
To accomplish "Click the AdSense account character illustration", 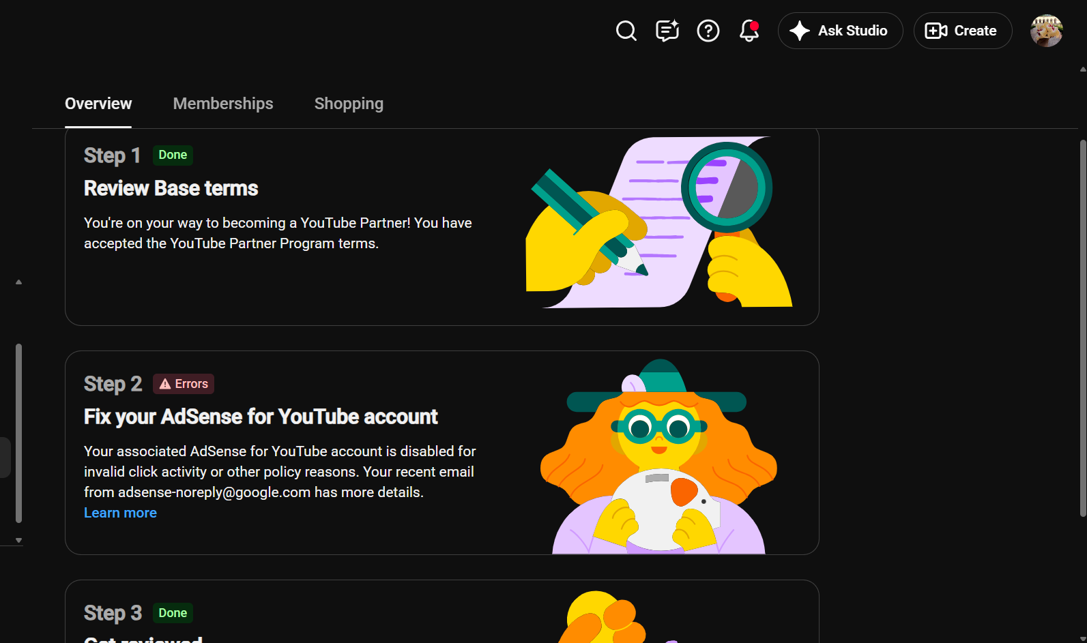I will coord(658,456).
